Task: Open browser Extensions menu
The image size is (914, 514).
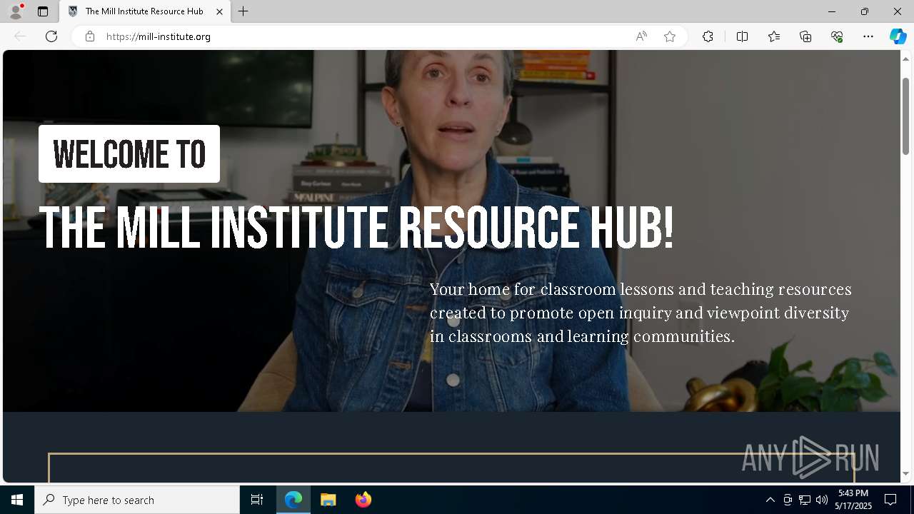Action: pos(708,36)
